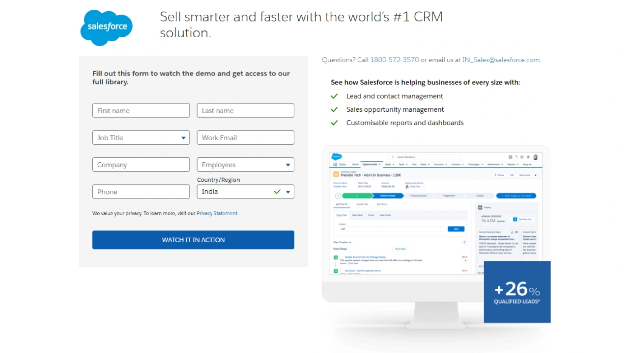This screenshot has height=353, width=629.
Task: Click checkmark beside Sales opportunity management
Action: 334,109
